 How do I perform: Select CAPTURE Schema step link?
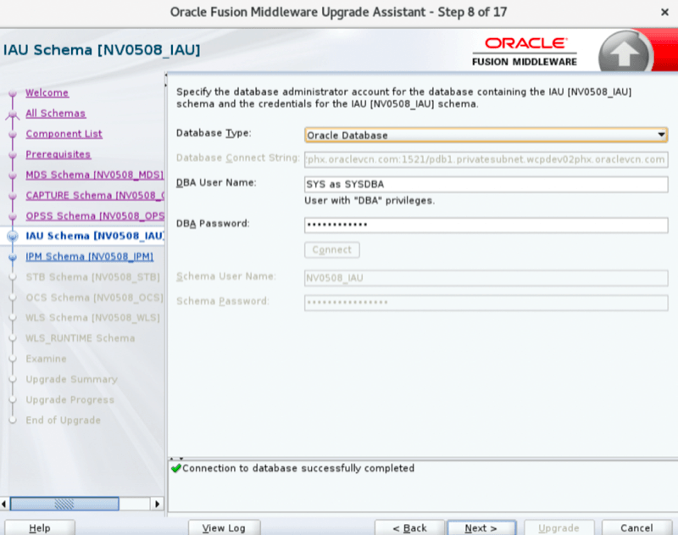point(95,195)
